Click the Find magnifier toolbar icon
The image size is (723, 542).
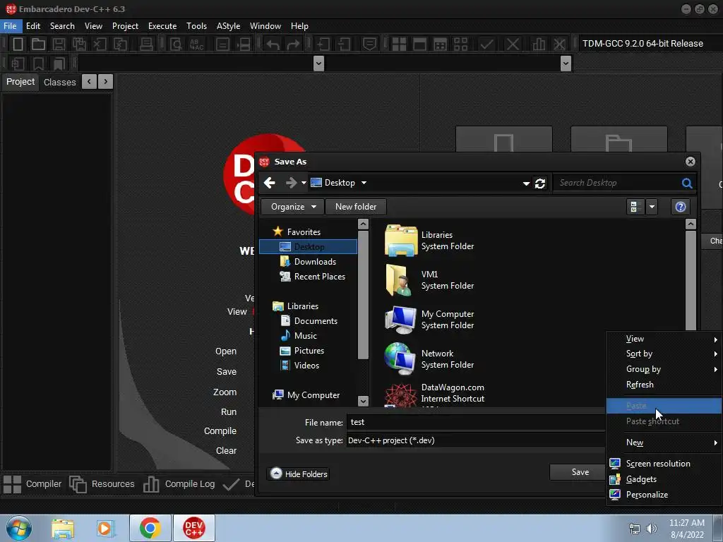tap(176, 44)
